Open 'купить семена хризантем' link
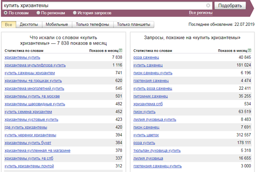261x172 pixels. point(28,112)
